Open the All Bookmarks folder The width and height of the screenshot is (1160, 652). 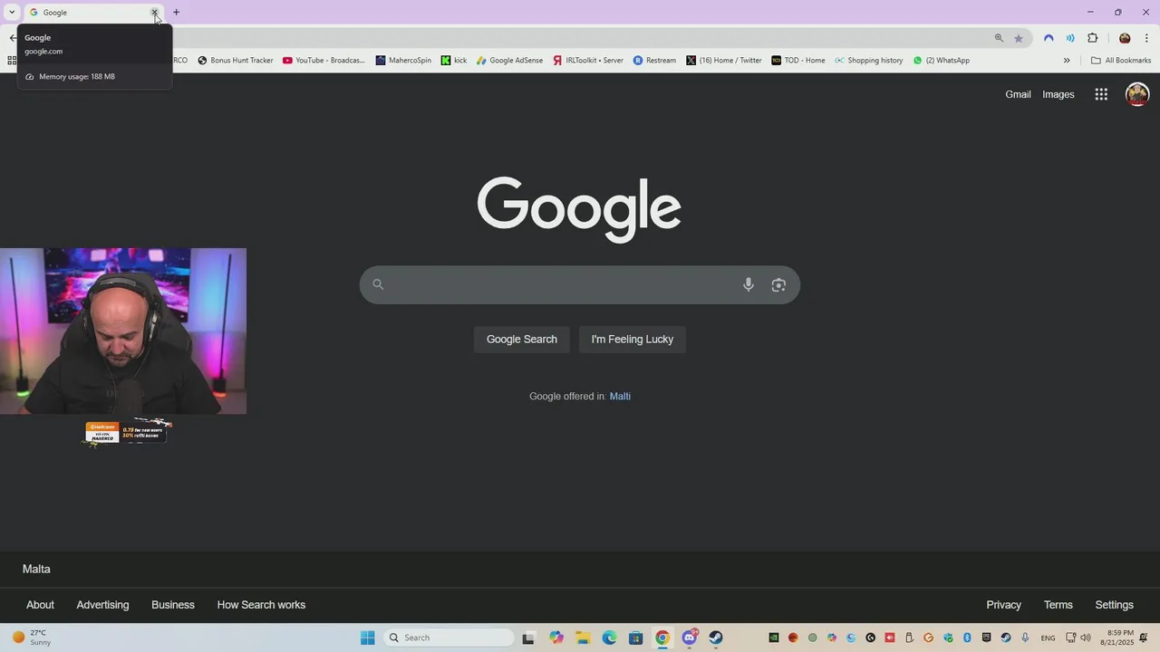tap(1121, 61)
